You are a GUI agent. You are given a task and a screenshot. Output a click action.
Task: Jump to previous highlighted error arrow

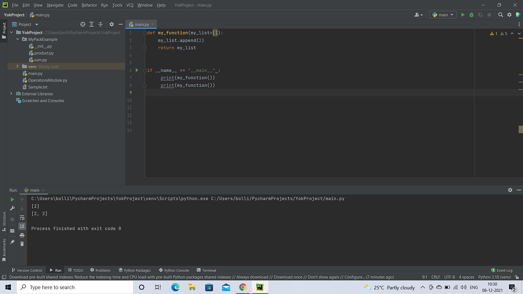click(x=512, y=34)
